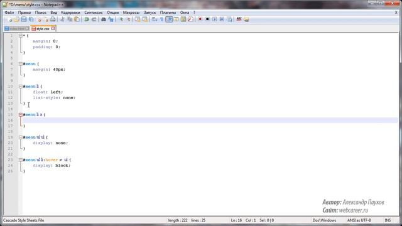Click the synchronize horizontal scrolling icon
This screenshot has width=402, height=226.
click(145, 19)
